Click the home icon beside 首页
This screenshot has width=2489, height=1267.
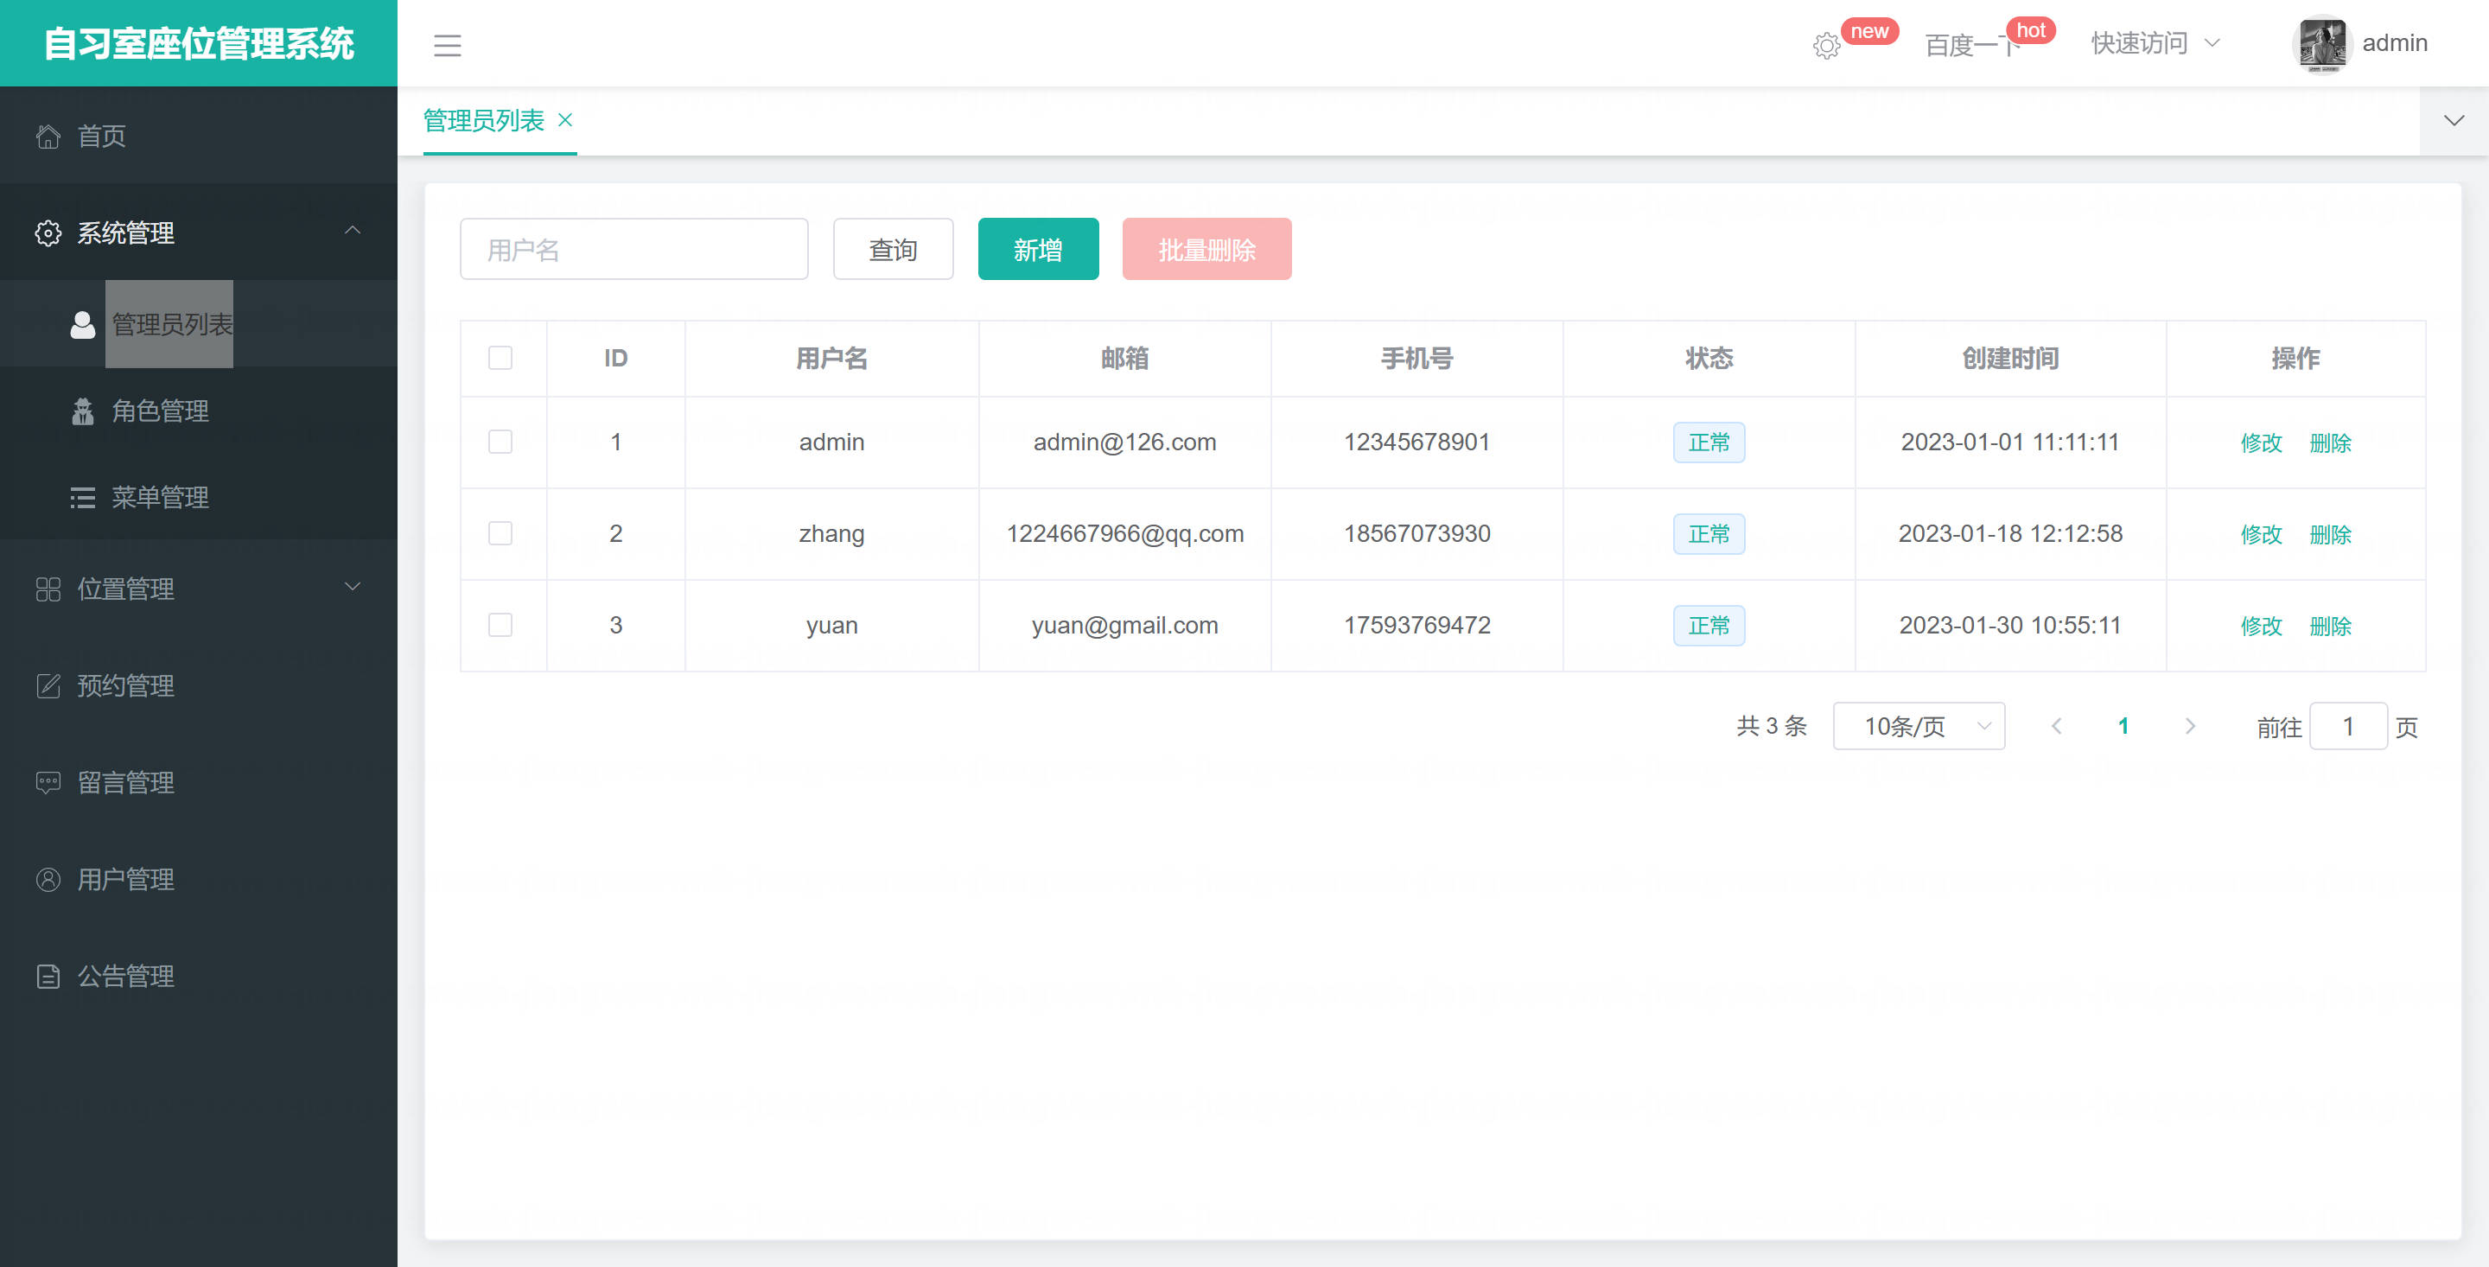coord(48,137)
